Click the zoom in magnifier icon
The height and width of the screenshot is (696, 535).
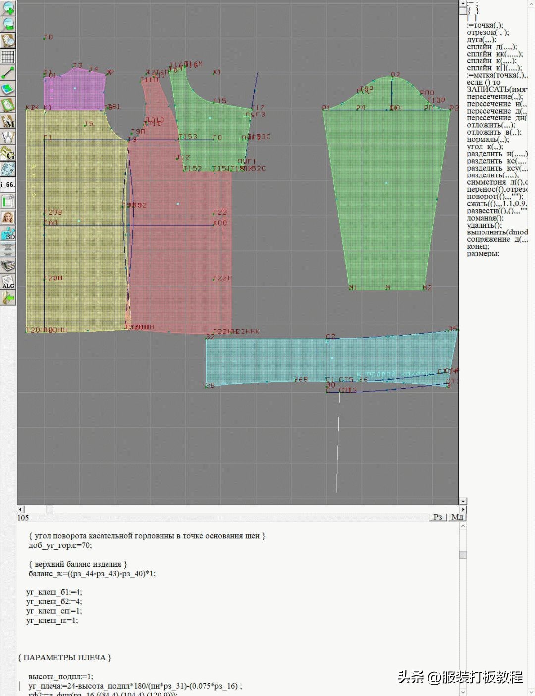point(8,8)
